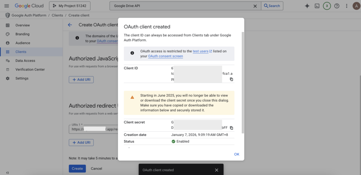Screen dimensions: 361x175
Task: Click the dialog's vertical scrollbar
Action: [x=243, y=81]
